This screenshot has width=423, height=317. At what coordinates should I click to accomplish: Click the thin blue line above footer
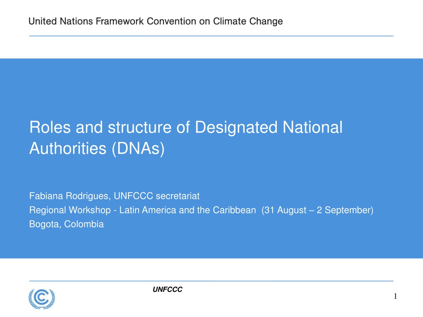211,281
